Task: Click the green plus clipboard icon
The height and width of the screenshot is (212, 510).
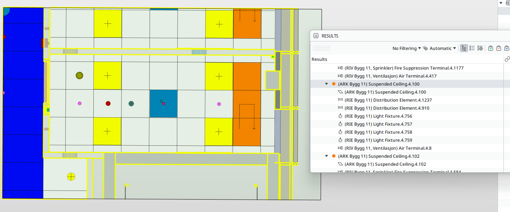Action: [491, 48]
